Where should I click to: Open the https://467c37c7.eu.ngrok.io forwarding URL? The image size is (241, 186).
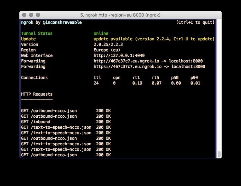(x=128, y=67)
